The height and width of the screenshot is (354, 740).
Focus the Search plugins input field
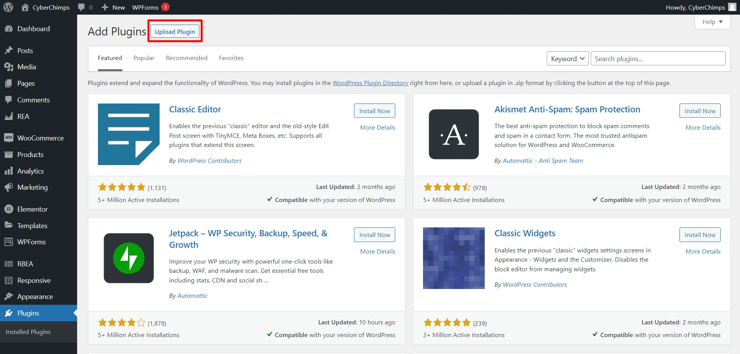click(x=658, y=58)
